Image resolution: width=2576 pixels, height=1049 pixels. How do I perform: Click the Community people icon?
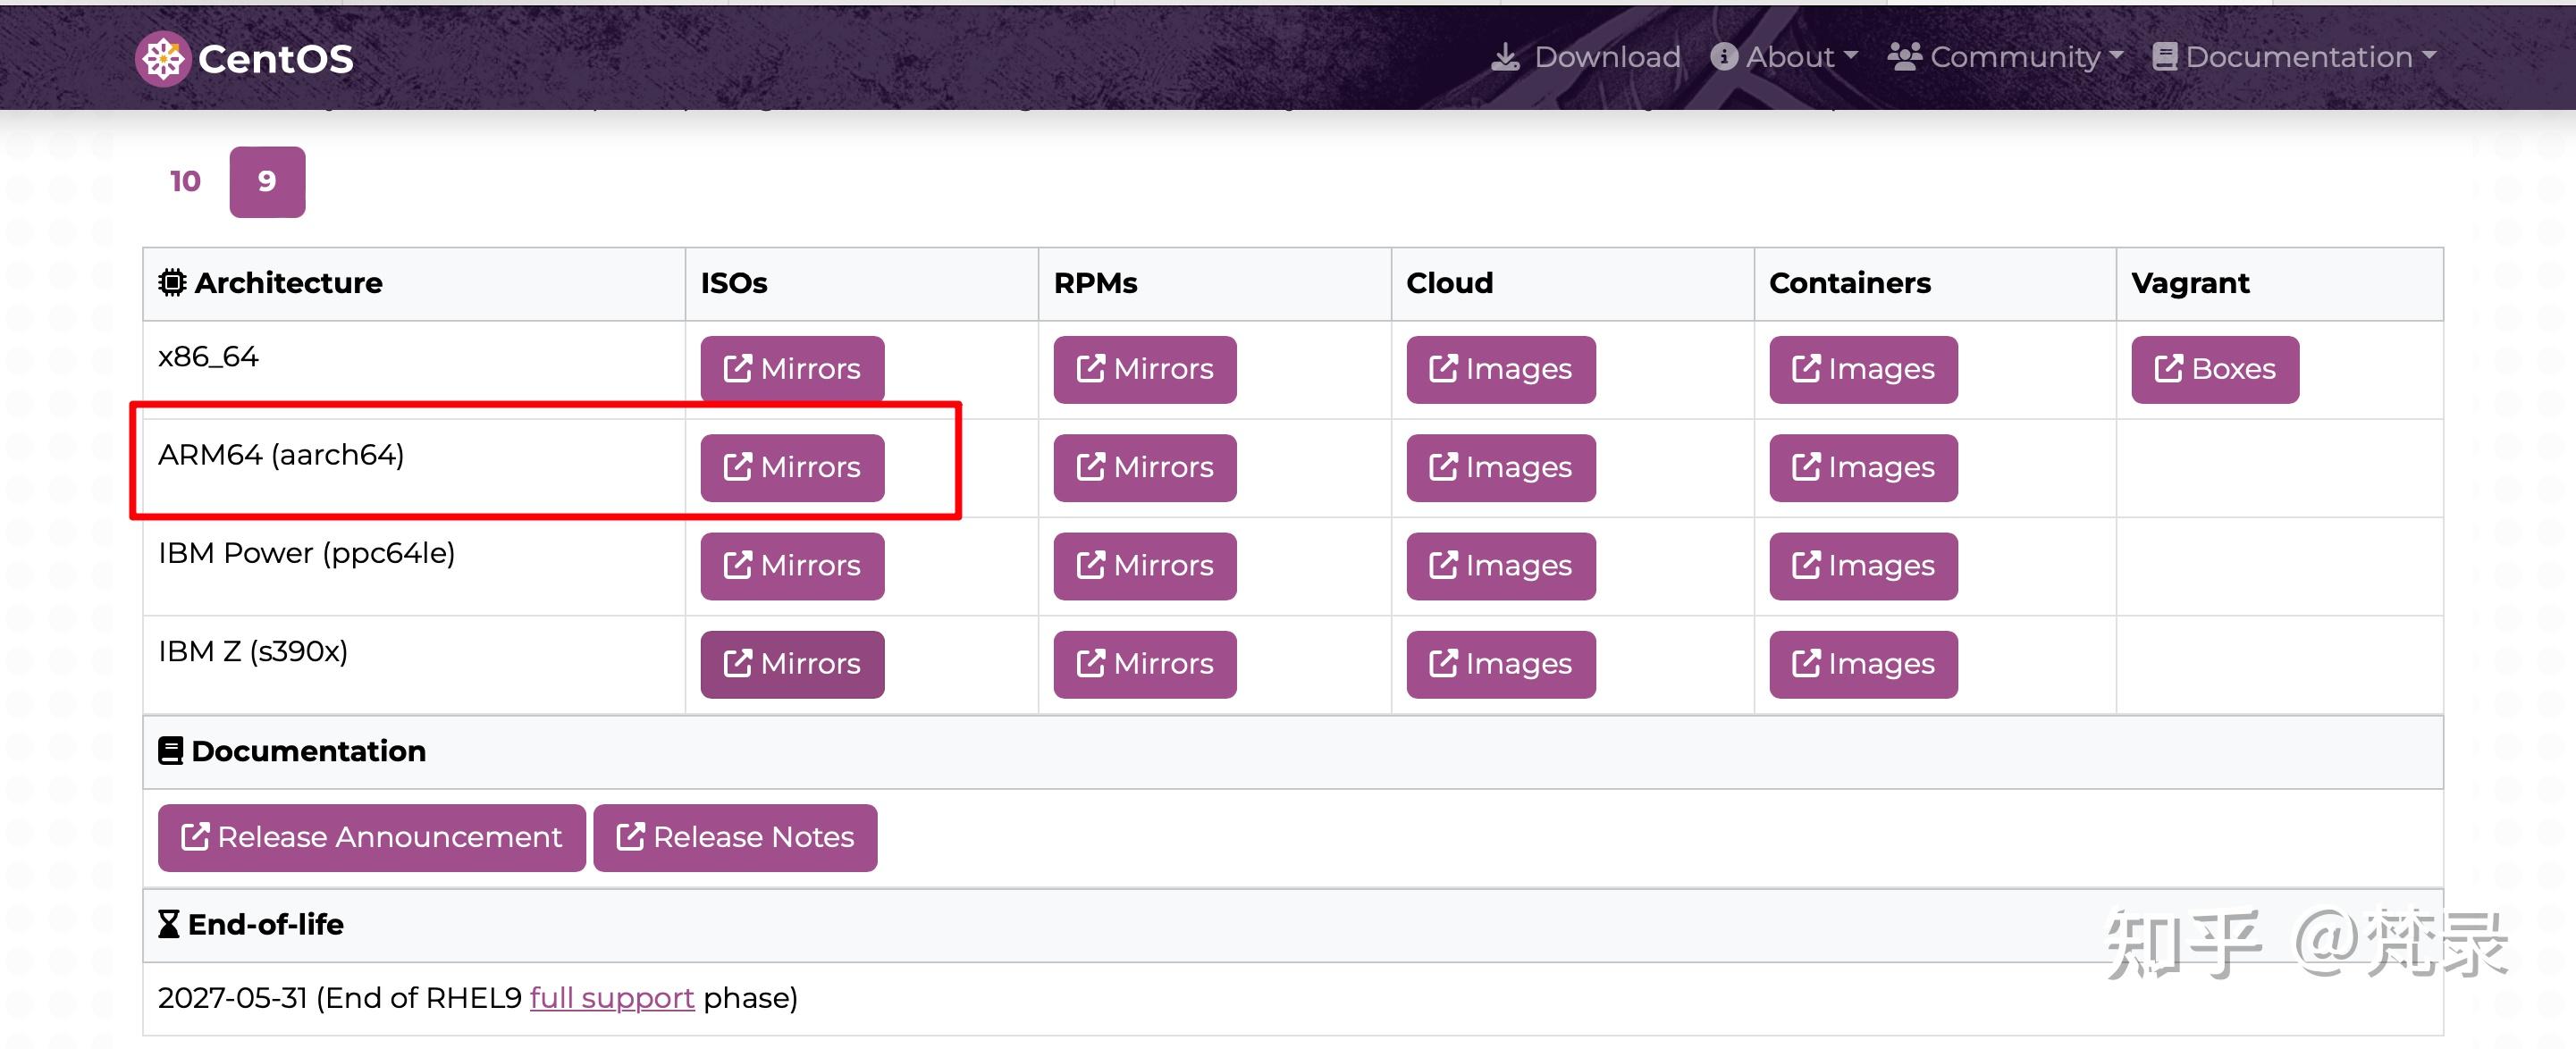(x=1903, y=57)
